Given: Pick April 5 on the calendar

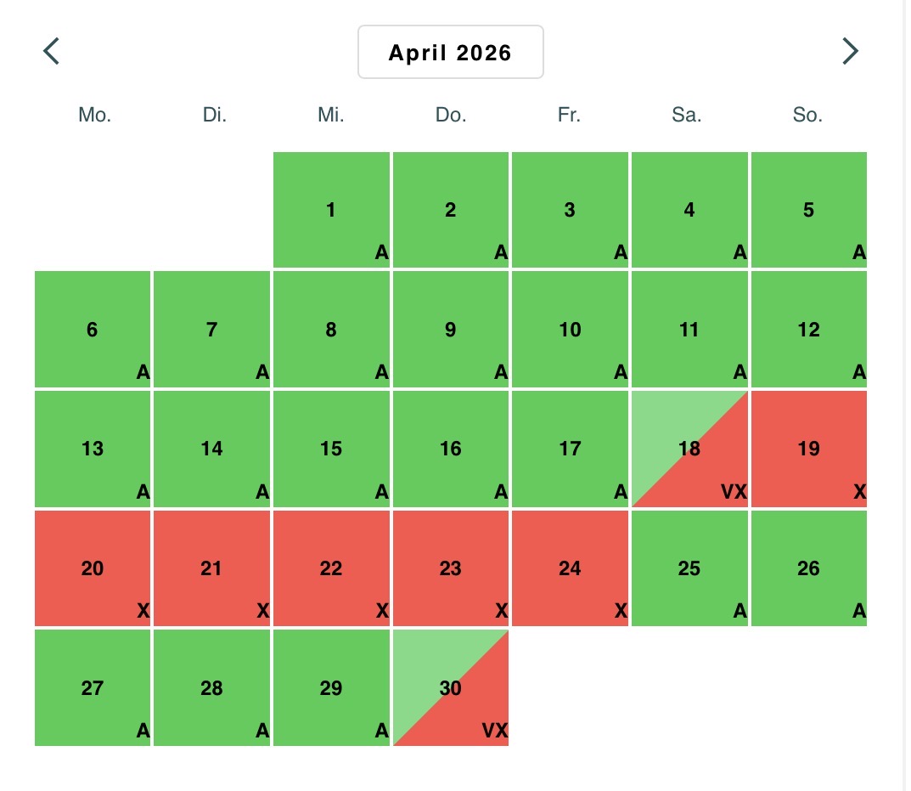Looking at the screenshot, I should tap(808, 210).
